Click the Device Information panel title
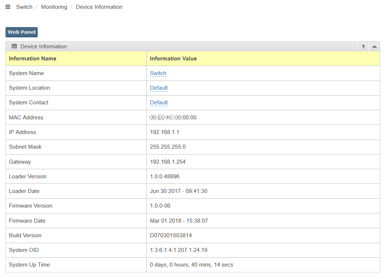The height and width of the screenshot is (279, 386). (44, 46)
